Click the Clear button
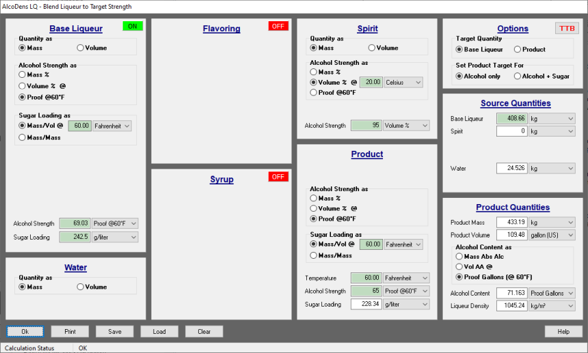Screen dimensions: 588x353 click(x=204, y=331)
